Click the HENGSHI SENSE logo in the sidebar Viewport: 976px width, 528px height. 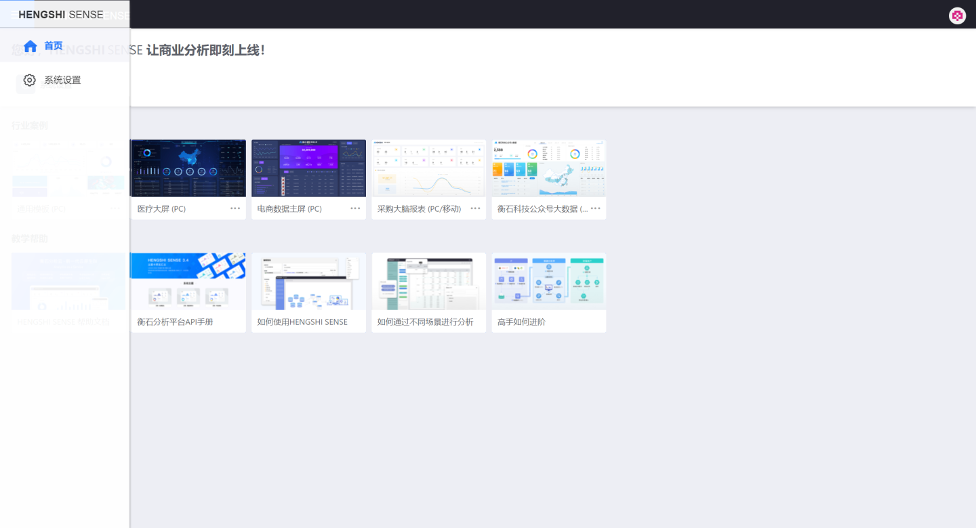pyautogui.click(x=61, y=15)
